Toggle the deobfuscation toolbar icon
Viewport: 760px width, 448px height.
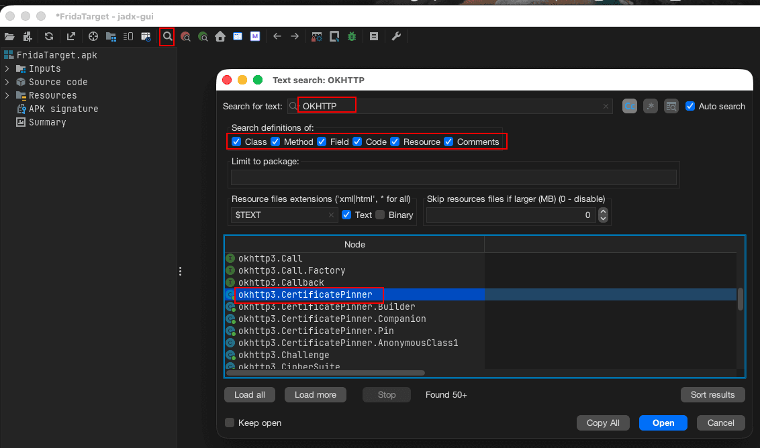(x=316, y=36)
